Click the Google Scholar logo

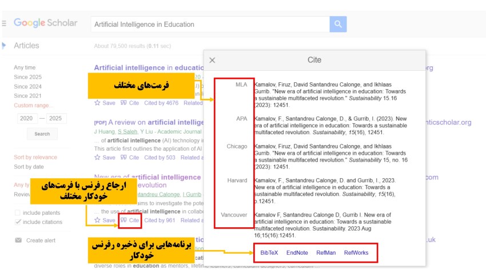[x=46, y=23]
